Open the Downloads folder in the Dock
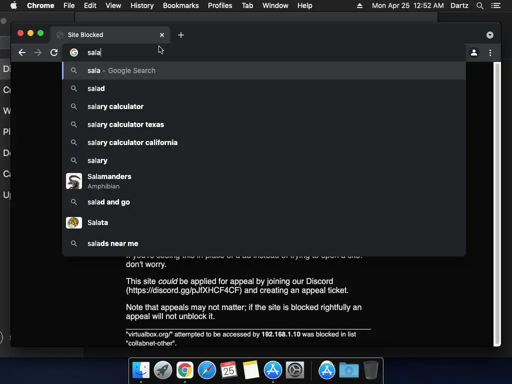The height and width of the screenshot is (384, 512). click(348, 370)
